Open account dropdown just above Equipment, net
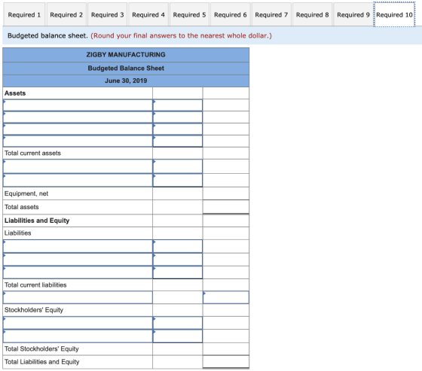Viewport: 422px width, 371px height. click(x=78, y=180)
